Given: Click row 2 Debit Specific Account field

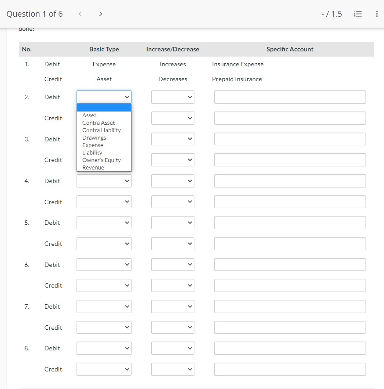Looking at the screenshot, I should (x=289, y=97).
